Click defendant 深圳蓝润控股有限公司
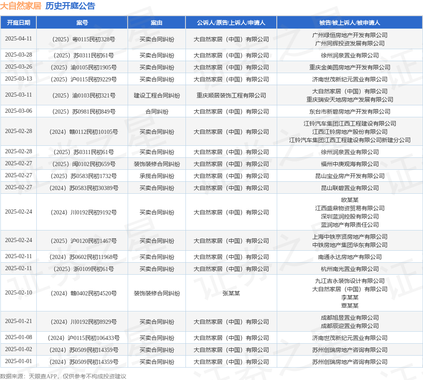The height and width of the screenshot is (380, 423). pyautogui.click(x=349, y=216)
